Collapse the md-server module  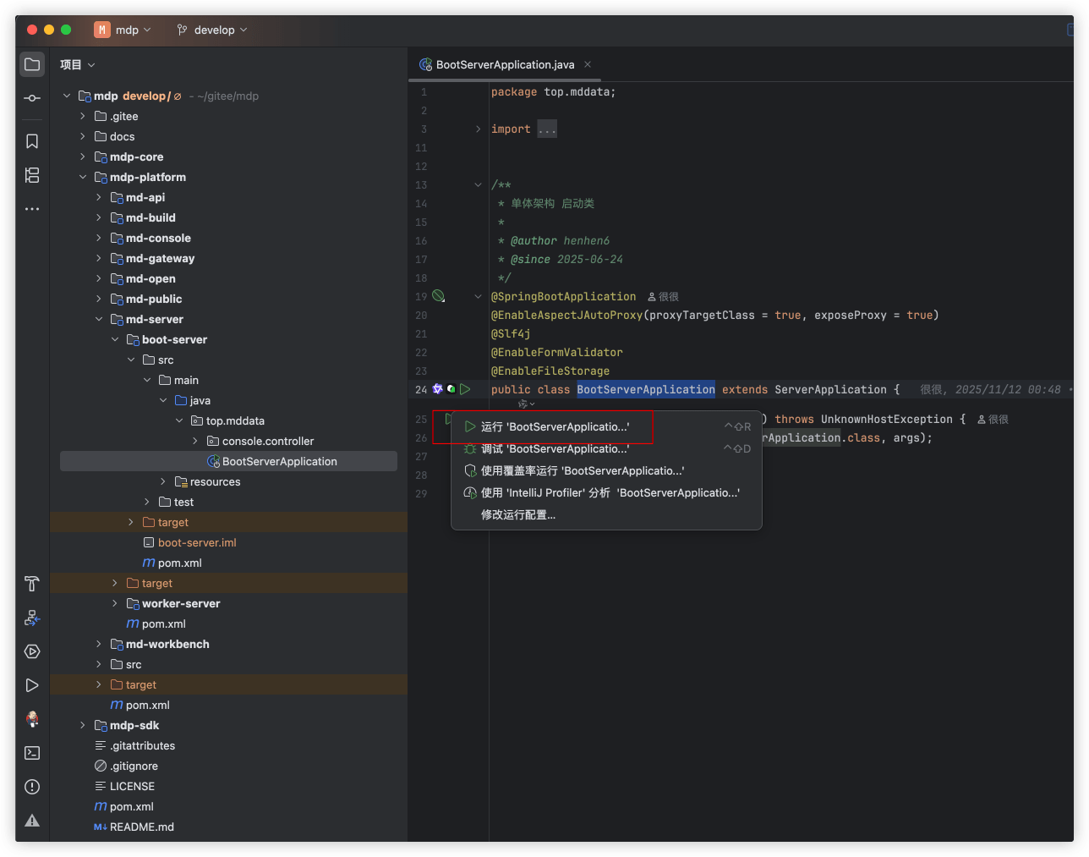(x=99, y=319)
